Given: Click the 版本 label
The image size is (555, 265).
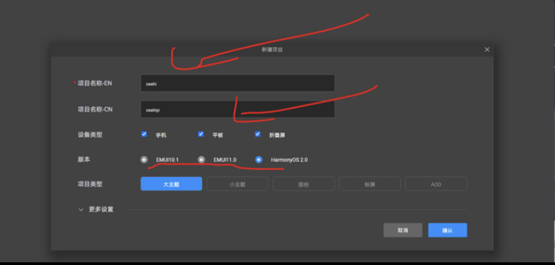Looking at the screenshot, I should click(x=84, y=160).
